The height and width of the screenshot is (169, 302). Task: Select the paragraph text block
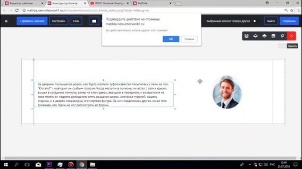[104, 94]
